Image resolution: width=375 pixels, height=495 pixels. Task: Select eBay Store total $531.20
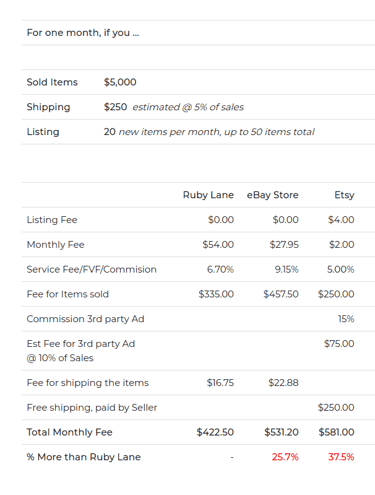click(282, 432)
